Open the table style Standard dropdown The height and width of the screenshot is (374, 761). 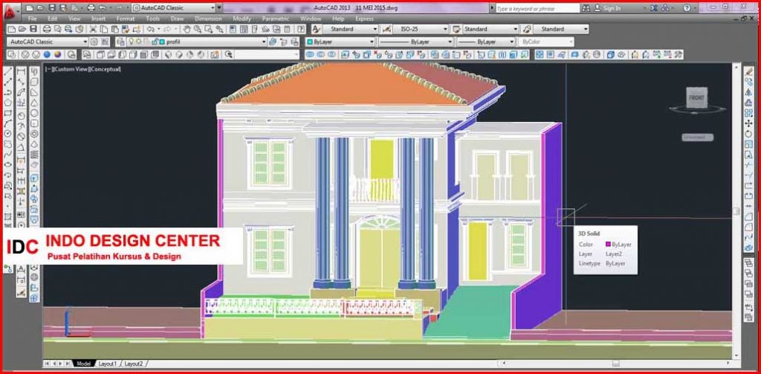490,29
